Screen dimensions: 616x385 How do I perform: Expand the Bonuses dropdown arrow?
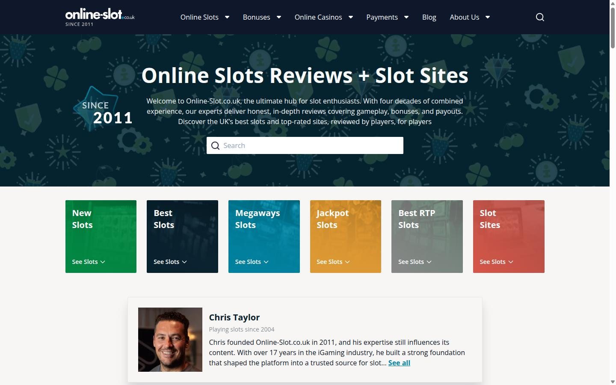click(279, 17)
